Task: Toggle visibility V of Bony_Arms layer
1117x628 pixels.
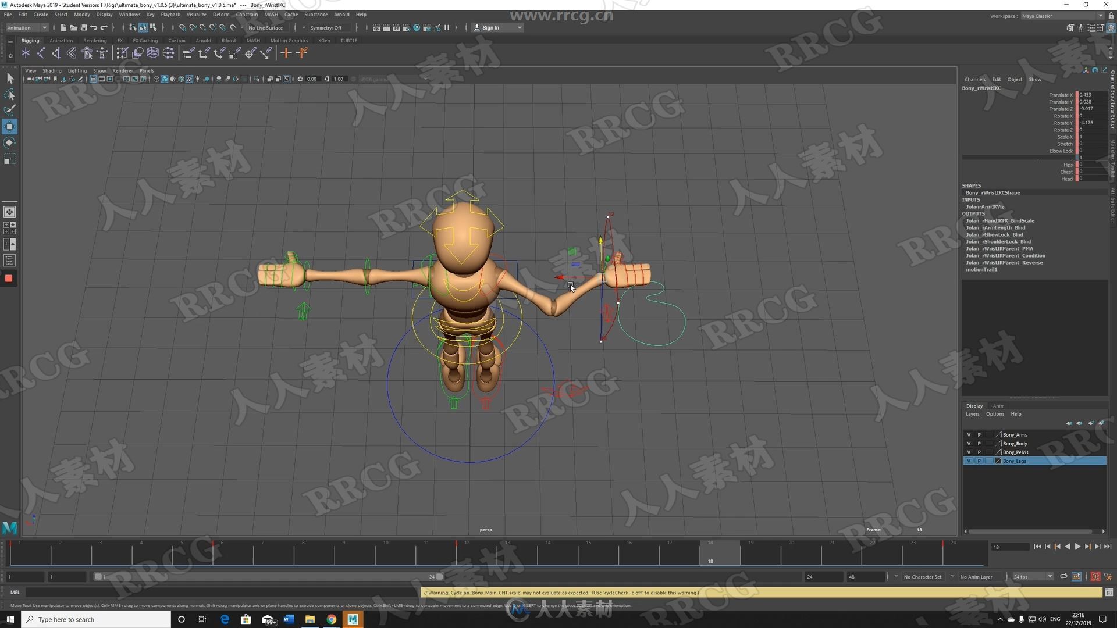Action: (x=969, y=435)
